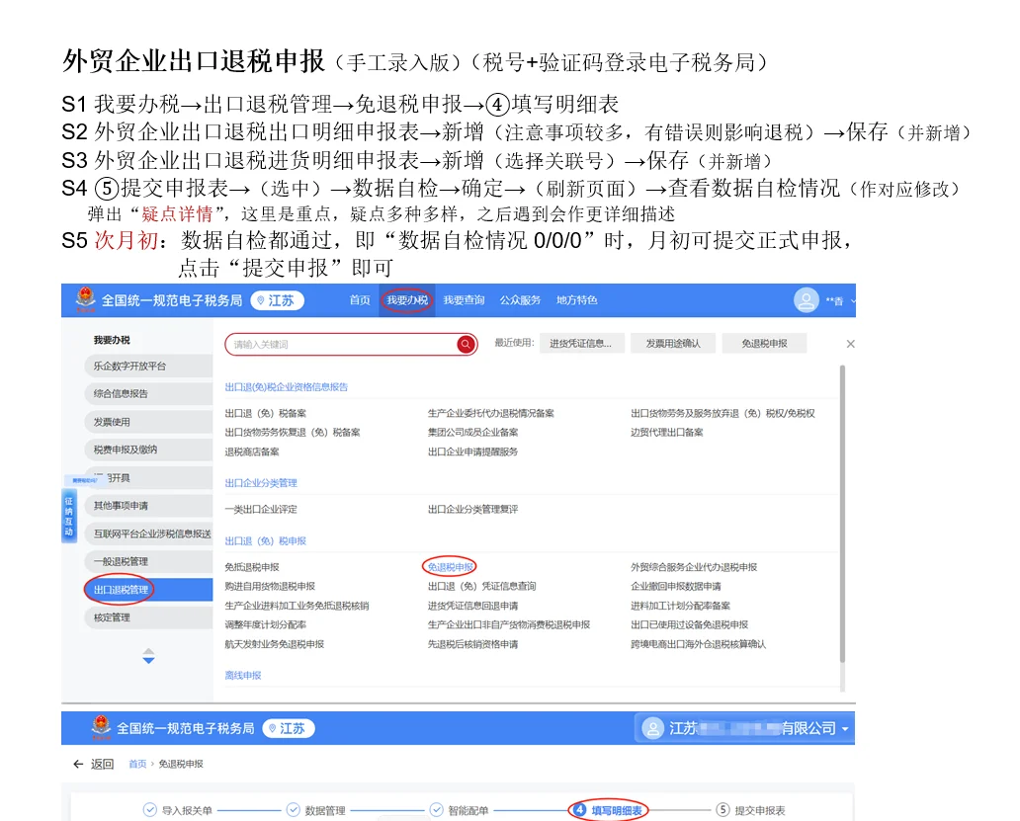This screenshot has height=821, width=1020.
Task: Click the 离线申报 link
Action: 241,676
